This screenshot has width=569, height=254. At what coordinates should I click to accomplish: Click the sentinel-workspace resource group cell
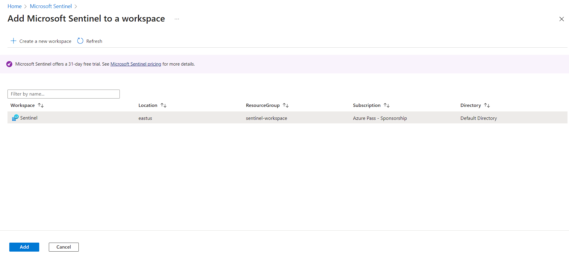266,118
